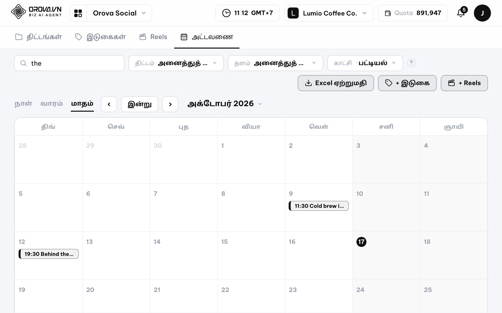Select date 23 in the calendar

293,290
